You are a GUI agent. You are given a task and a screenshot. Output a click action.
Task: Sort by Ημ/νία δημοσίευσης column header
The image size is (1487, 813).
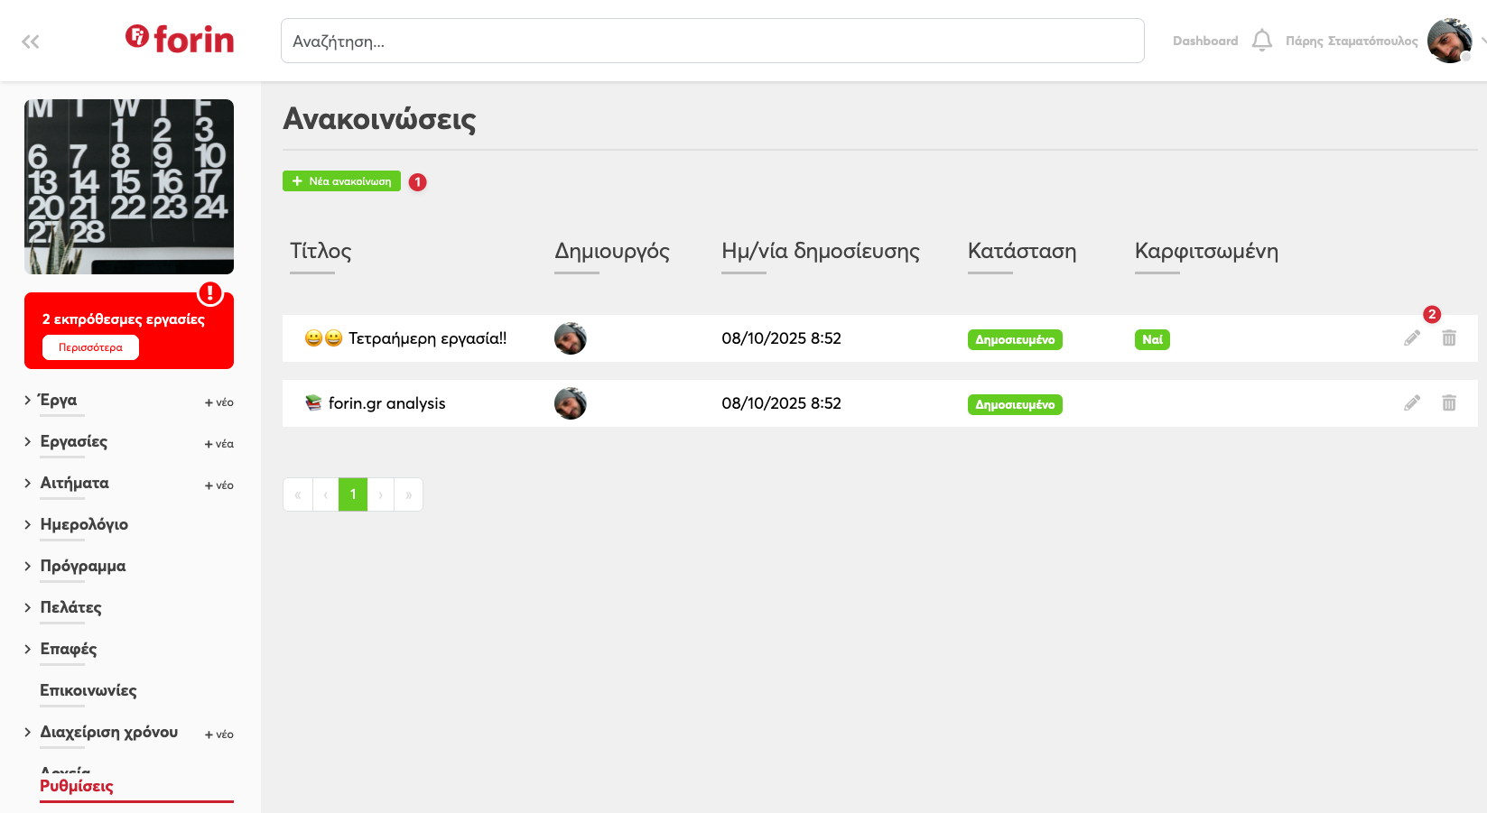[x=820, y=251]
